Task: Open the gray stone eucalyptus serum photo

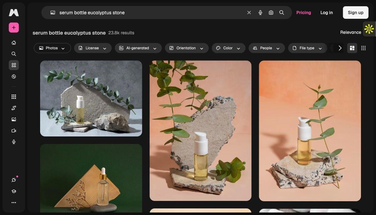Action: (91, 98)
